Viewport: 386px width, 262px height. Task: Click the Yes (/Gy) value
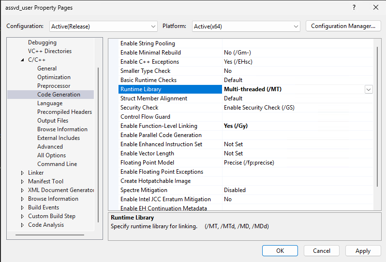click(x=236, y=126)
